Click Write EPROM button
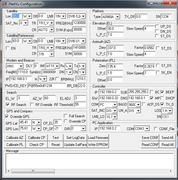The width and height of the screenshot is (178, 180). click(98, 144)
